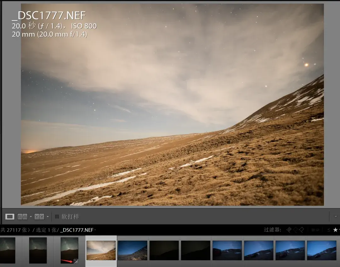The height and width of the screenshot is (267, 340).
Task: Click the _DSC1777.NEF info overlay text
Action: pyautogui.click(x=49, y=15)
